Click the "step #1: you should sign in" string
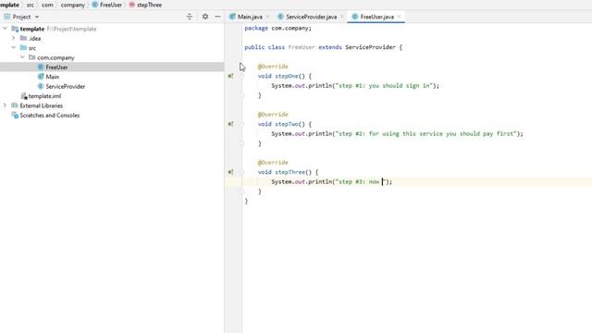This screenshot has width=592, height=333. [x=385, y=86]
